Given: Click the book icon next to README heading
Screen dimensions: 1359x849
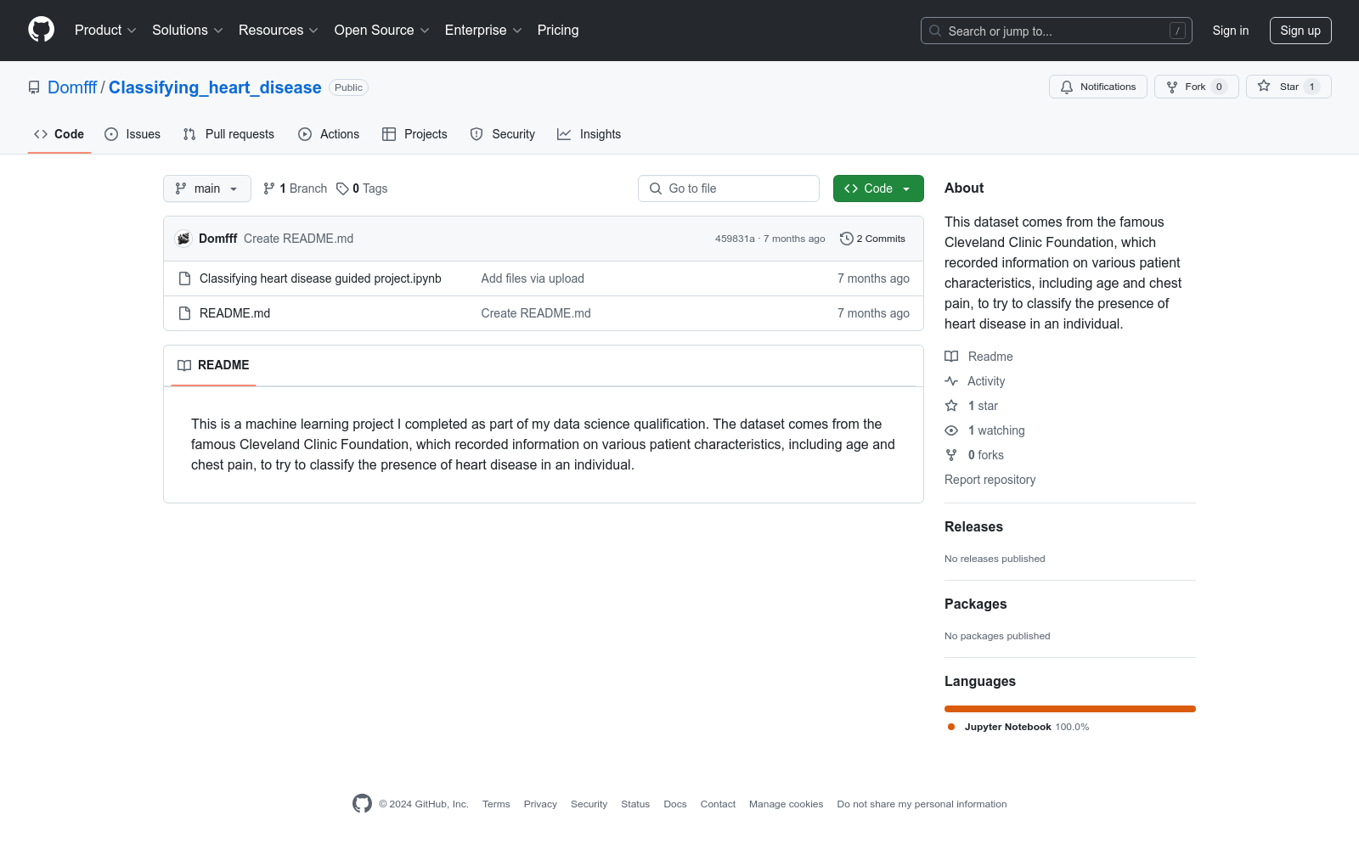Looking at the screenshot, I should click(184, 365).
